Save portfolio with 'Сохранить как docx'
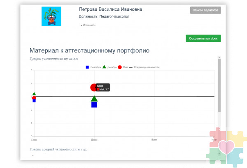 coord(203,39)
